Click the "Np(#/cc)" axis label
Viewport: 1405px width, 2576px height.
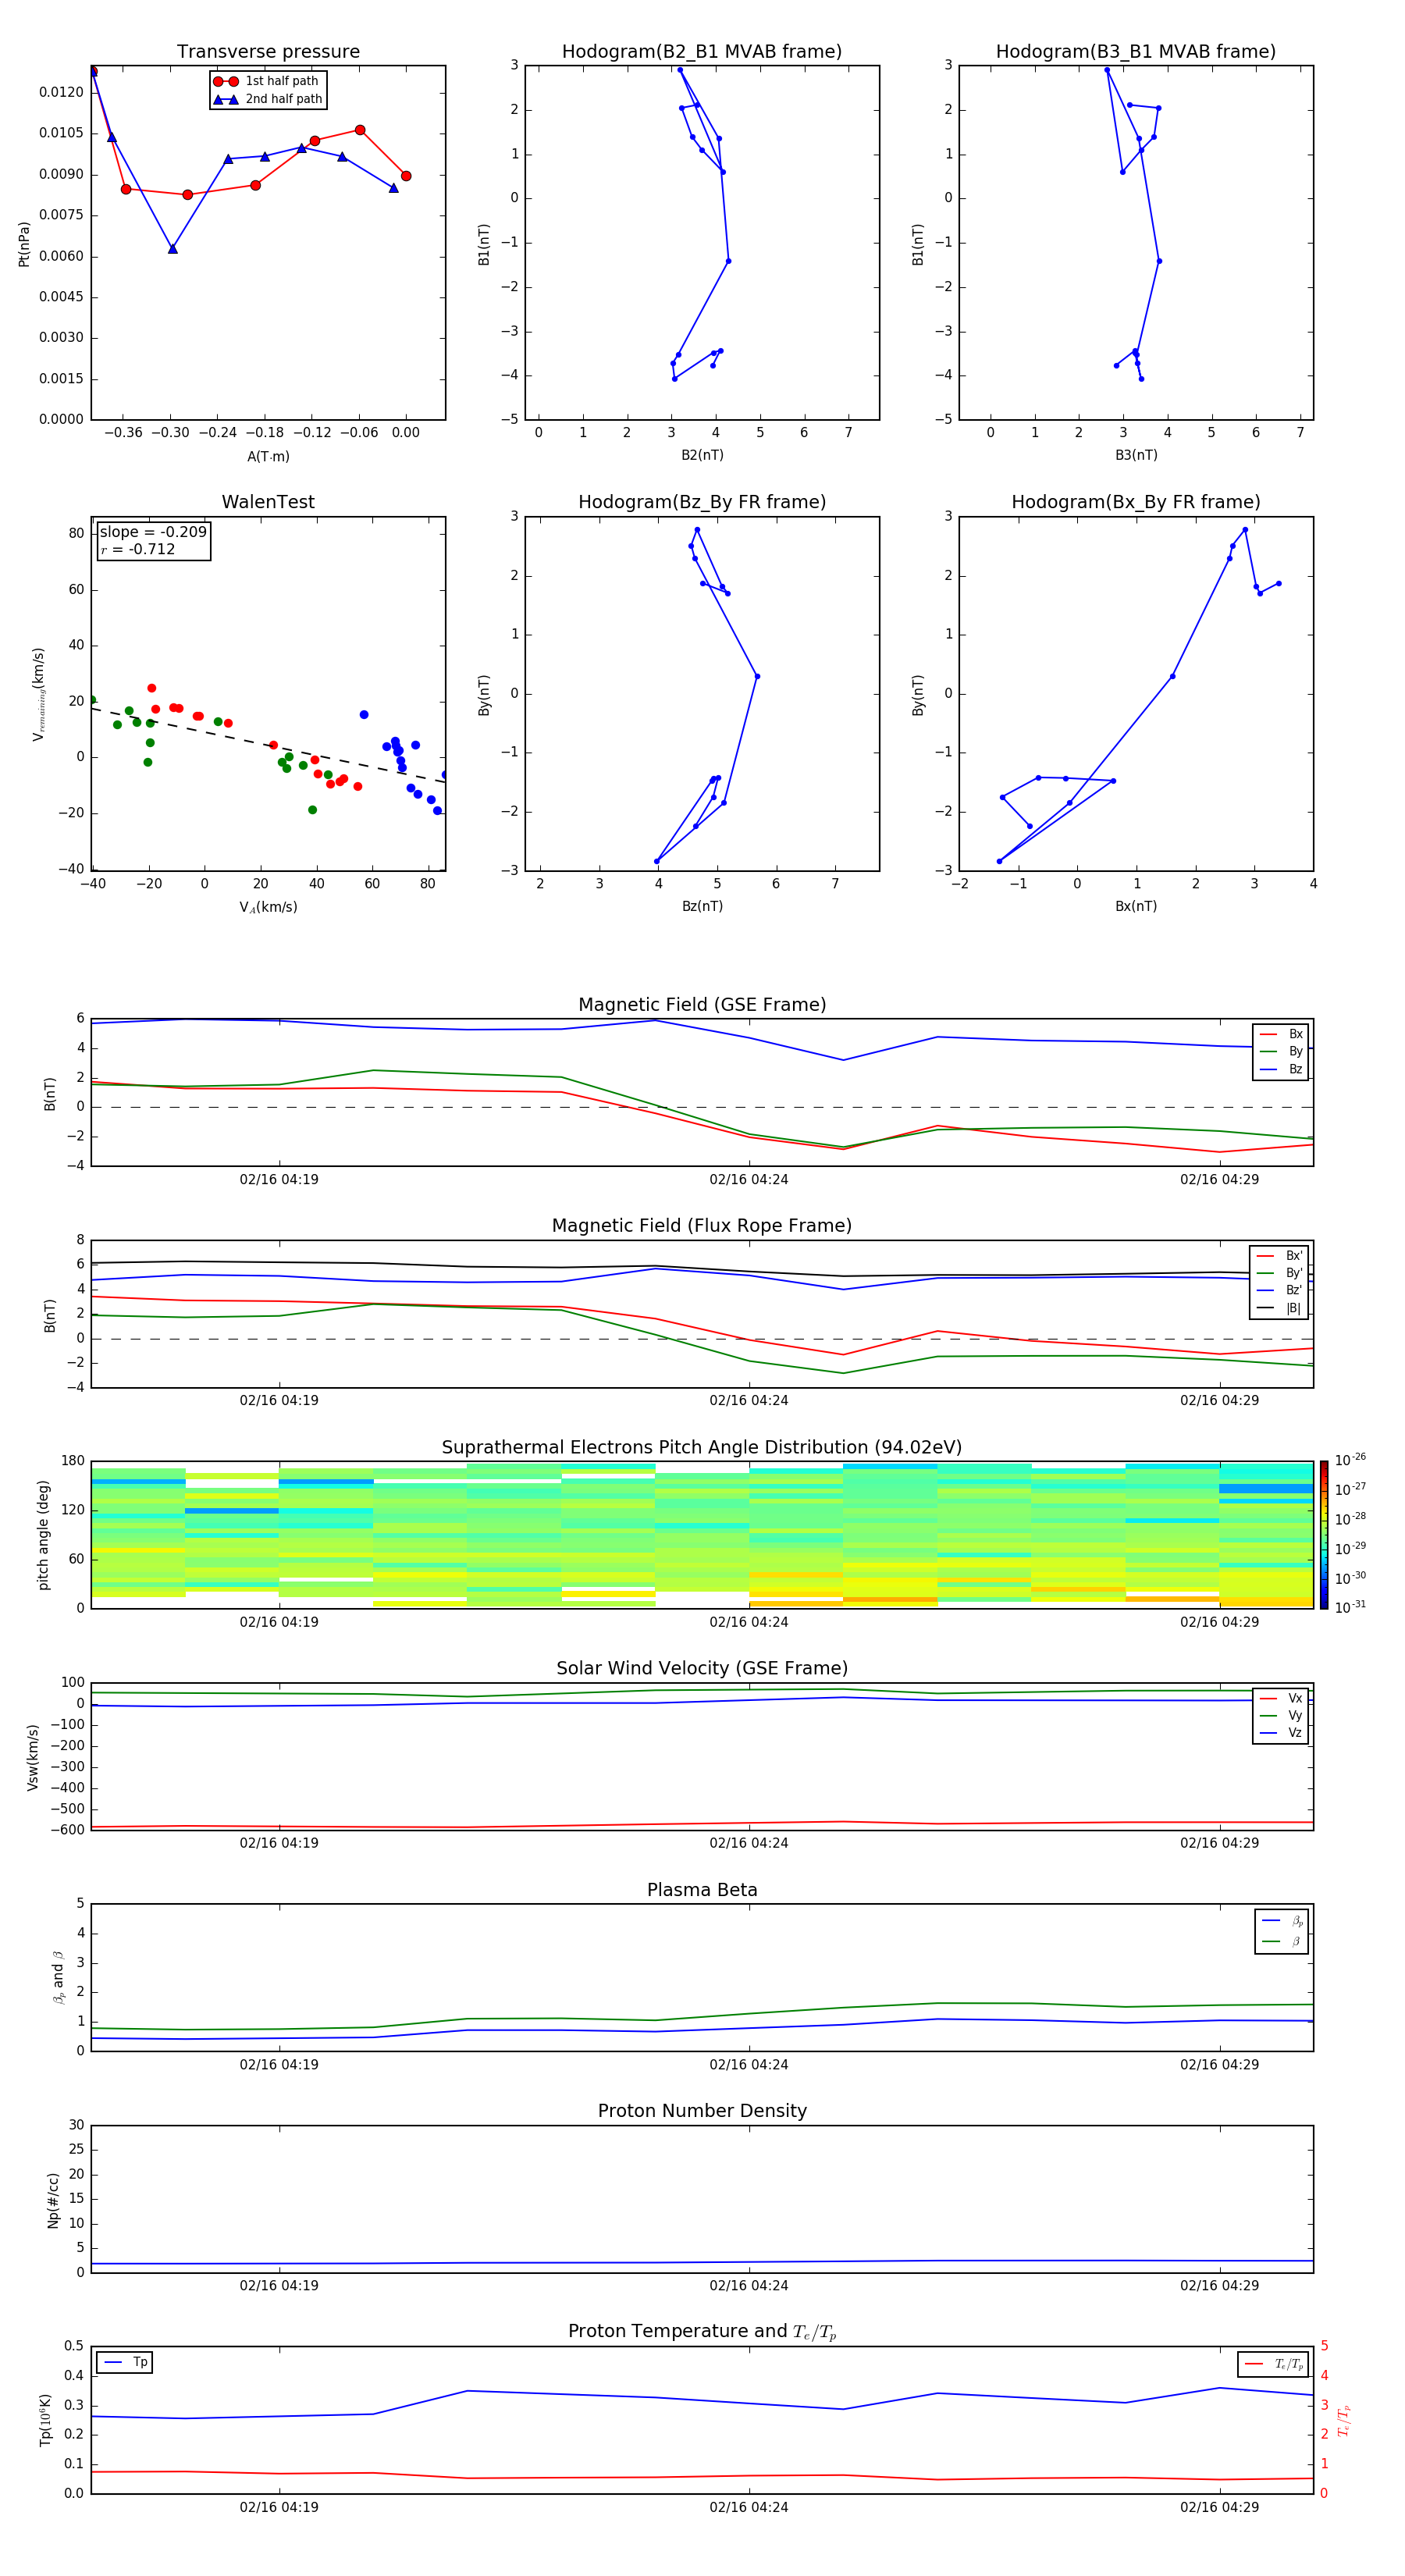(53, 2200)
